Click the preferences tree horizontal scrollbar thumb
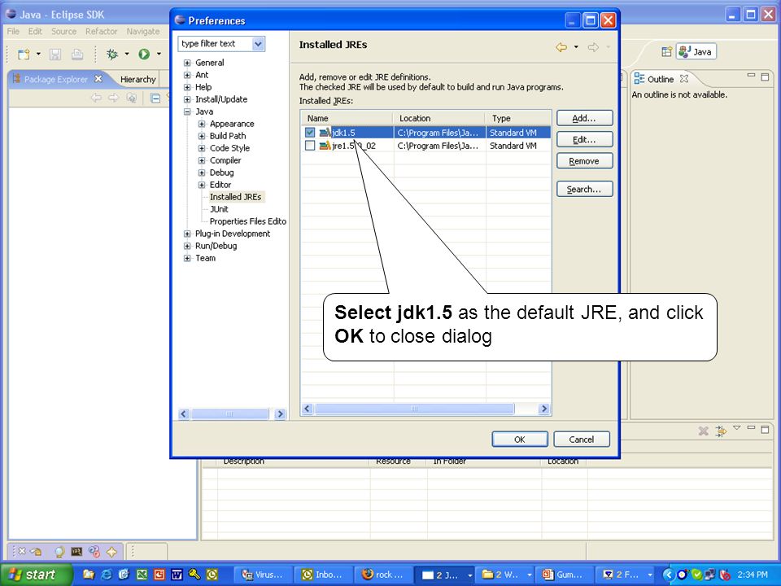The width and height of the screenshot is (781, 586). click(x=229, y=413)
